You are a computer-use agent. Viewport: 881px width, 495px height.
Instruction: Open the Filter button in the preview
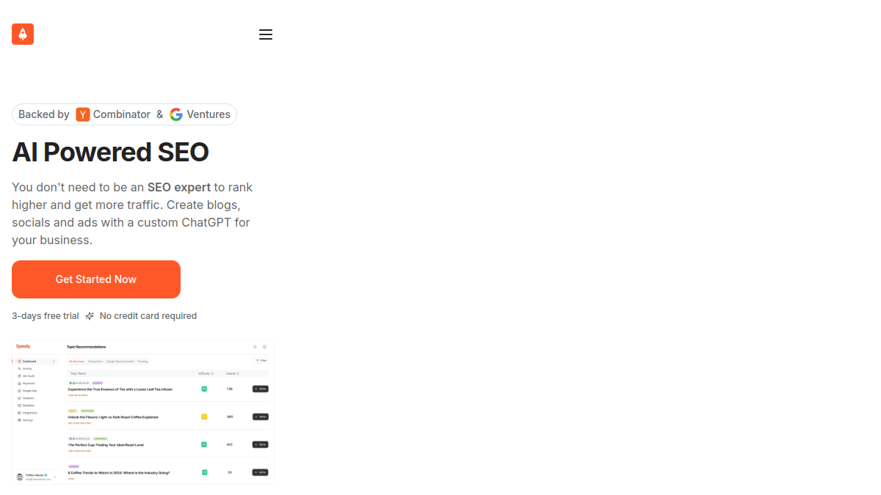[x=261, y=361]
